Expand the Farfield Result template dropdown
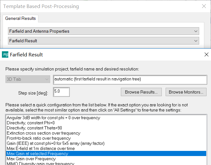Image resolution: width=211 pixels, height=165 pixels. pyautogui.click(x=104, y=41)
